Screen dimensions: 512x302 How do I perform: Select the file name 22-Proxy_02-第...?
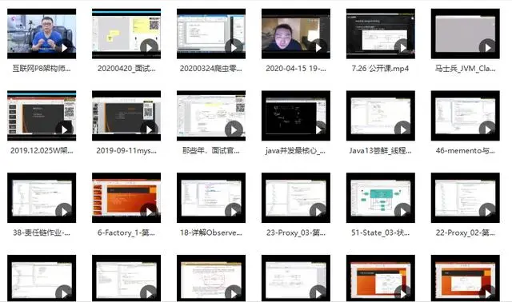coord(466,232)
